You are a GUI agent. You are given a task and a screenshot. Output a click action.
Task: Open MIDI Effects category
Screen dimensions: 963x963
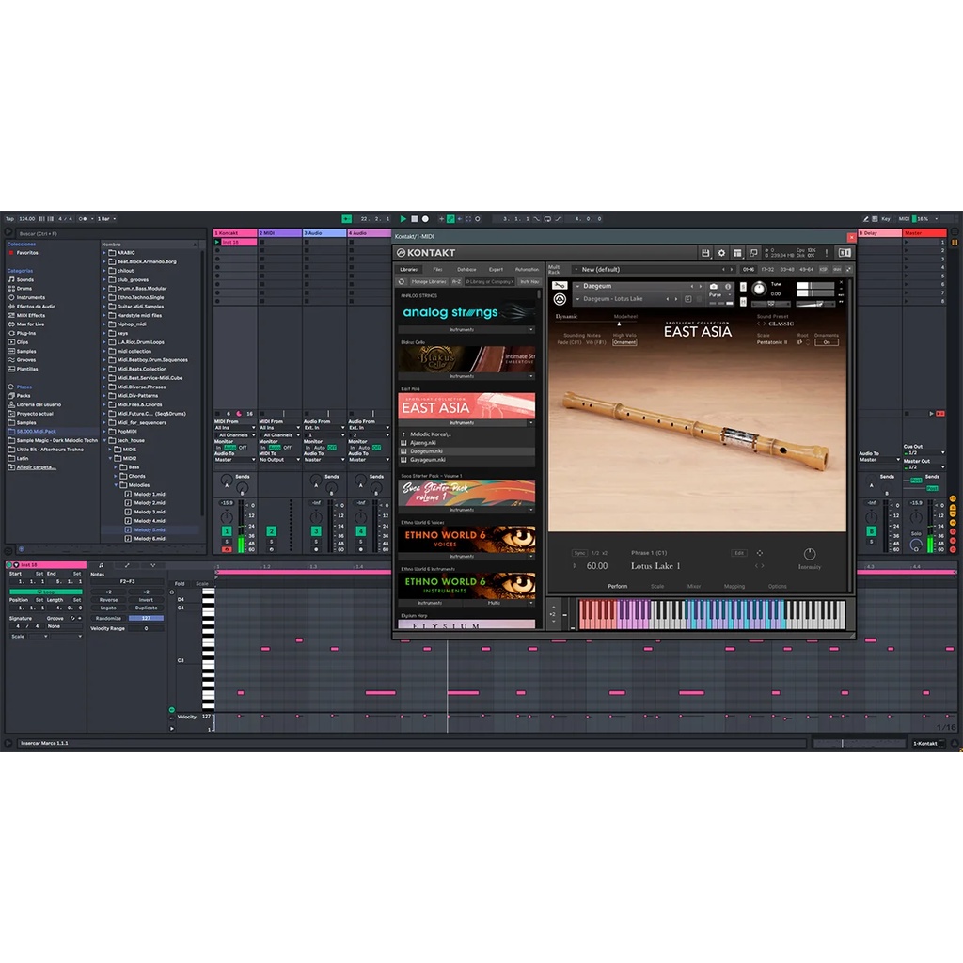point(26,315)
